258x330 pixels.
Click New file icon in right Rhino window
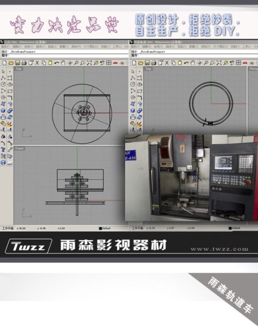point(134,63)
